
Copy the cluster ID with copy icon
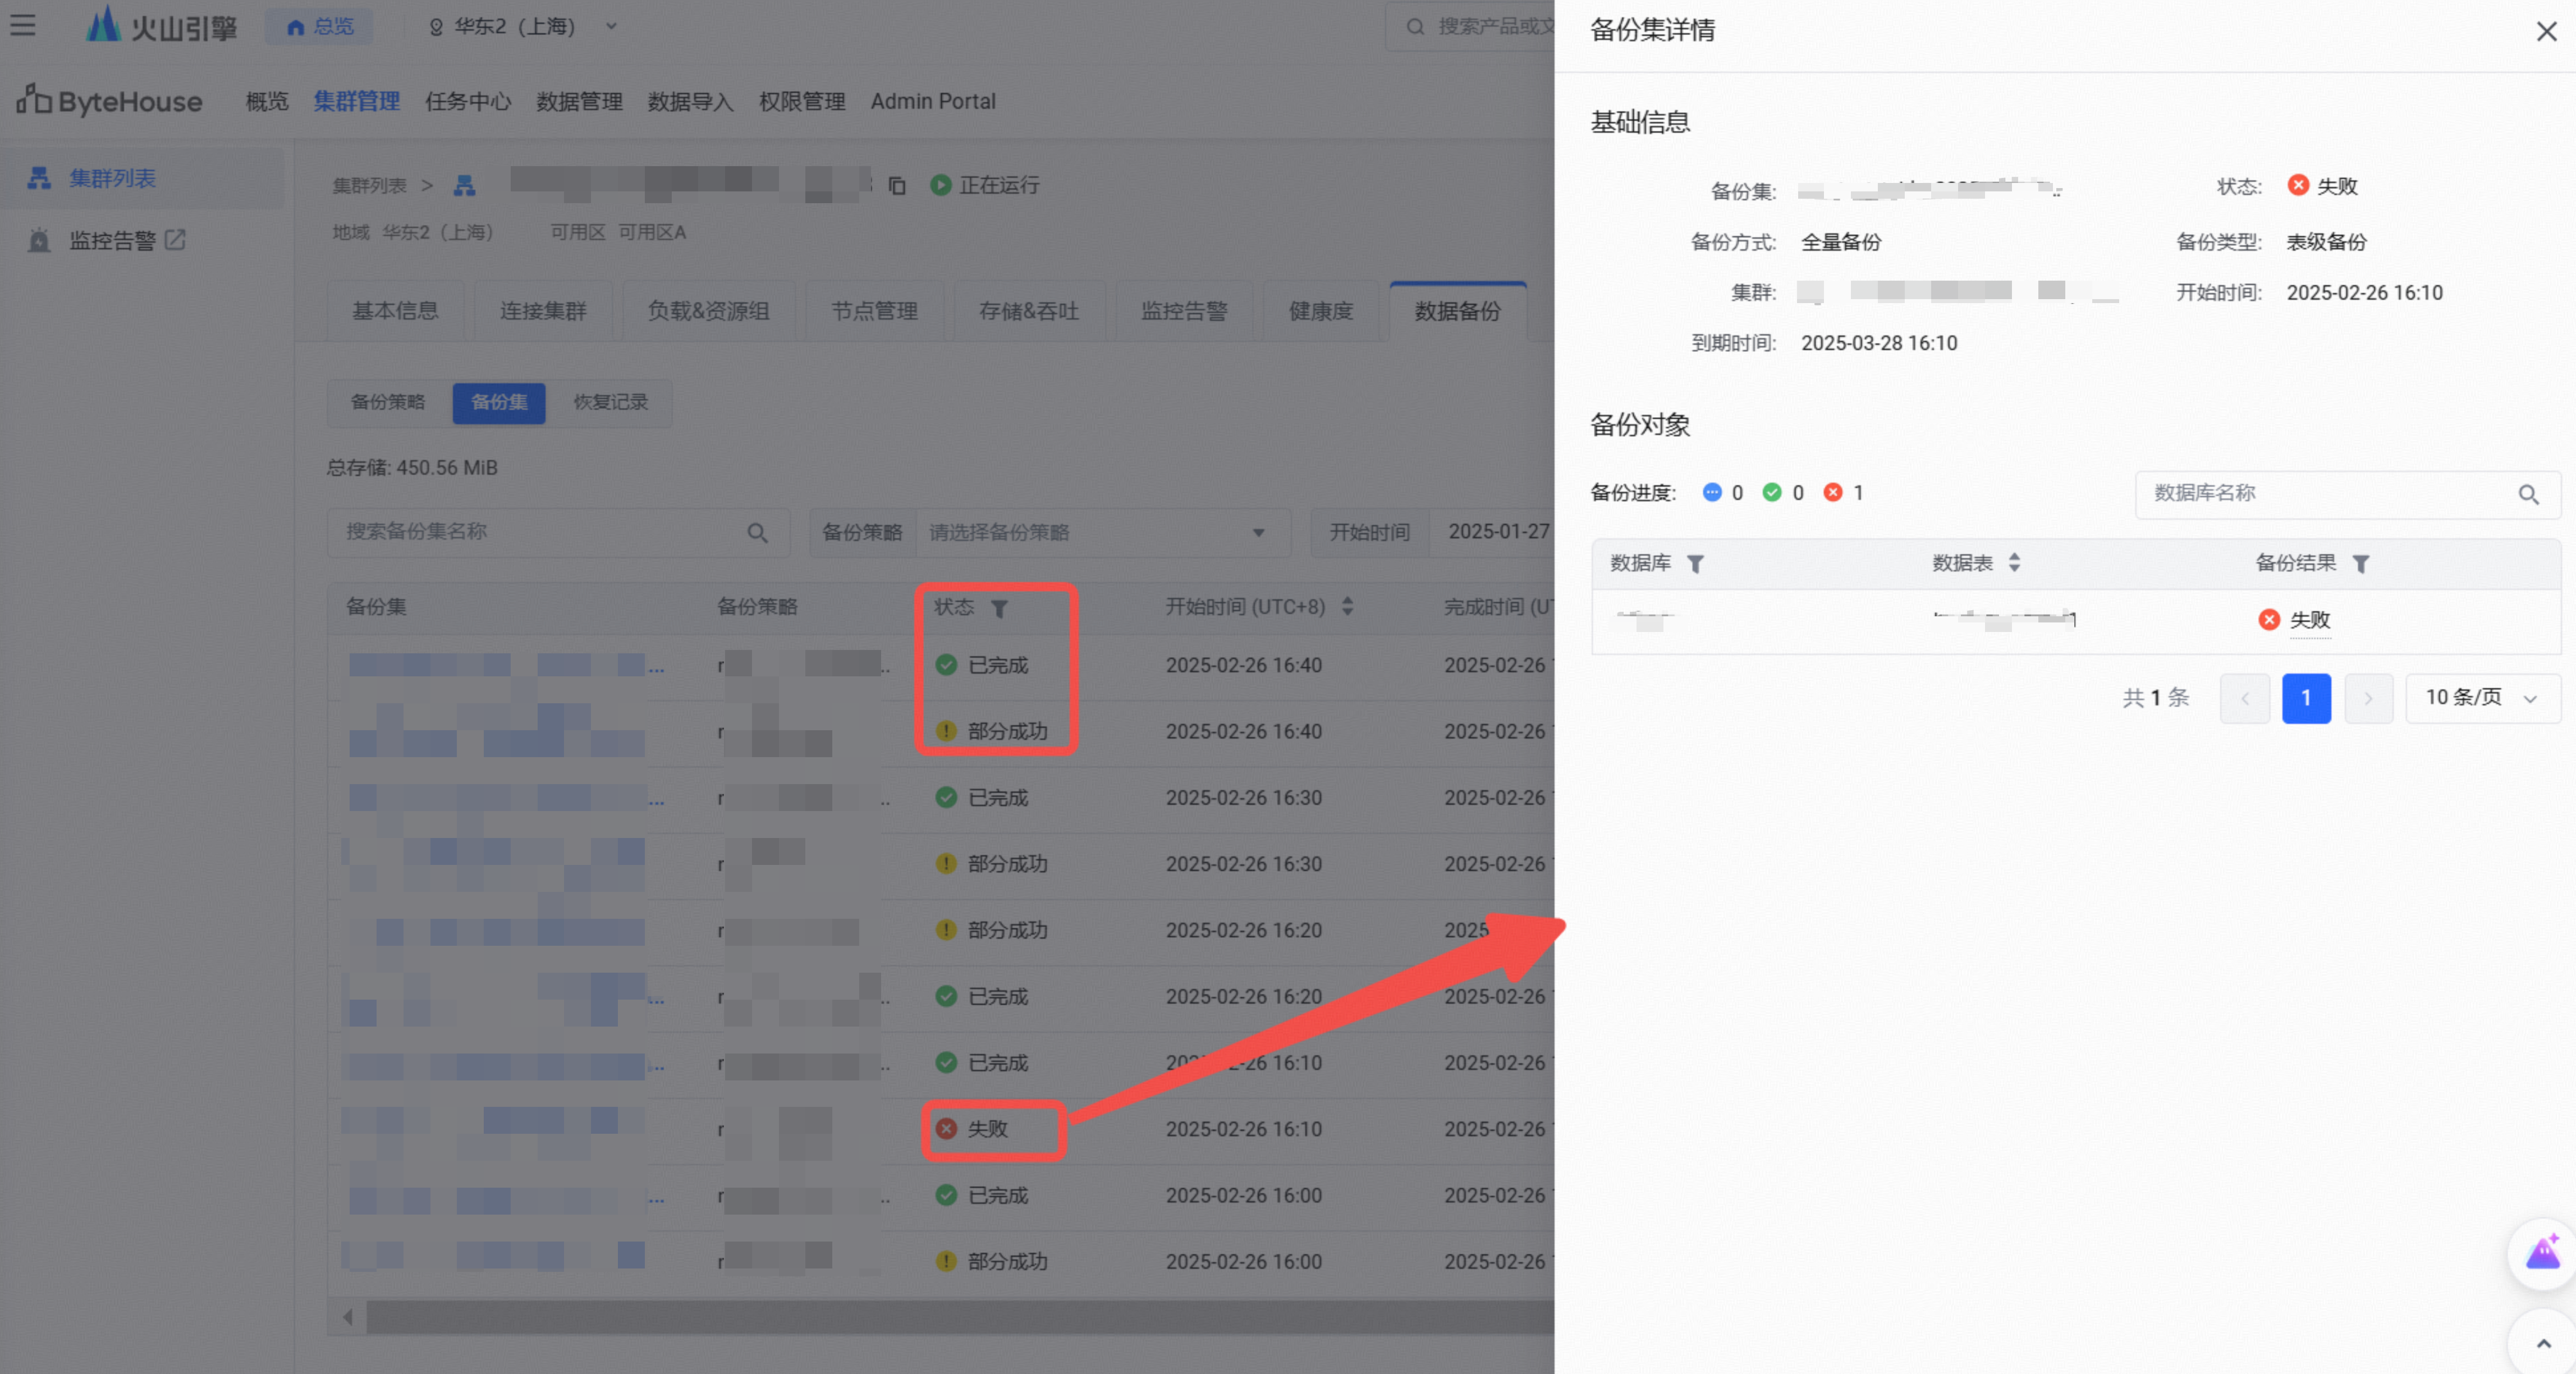897,185
